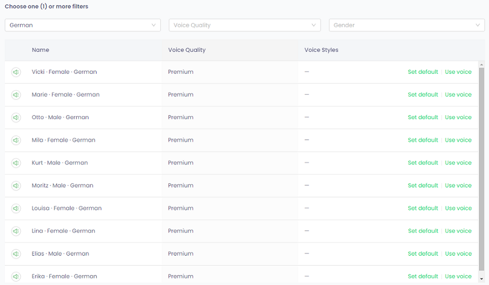Screen dimensions: 489x285
Task: Select the 'Otto · Male · German' row name
Action: click(60, 117)
